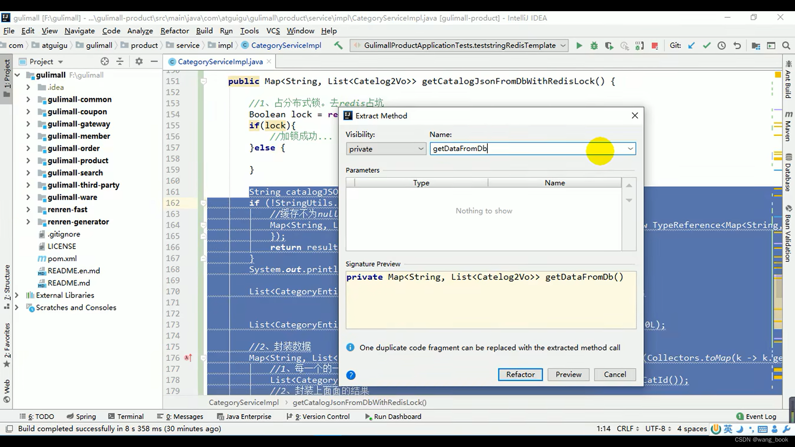Open the Structure tool window
795x447 pixels.
7,288
